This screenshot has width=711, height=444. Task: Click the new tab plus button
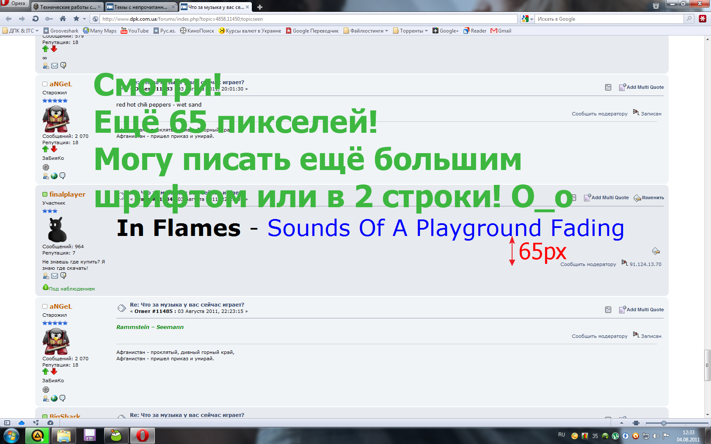tap(260, 7)
